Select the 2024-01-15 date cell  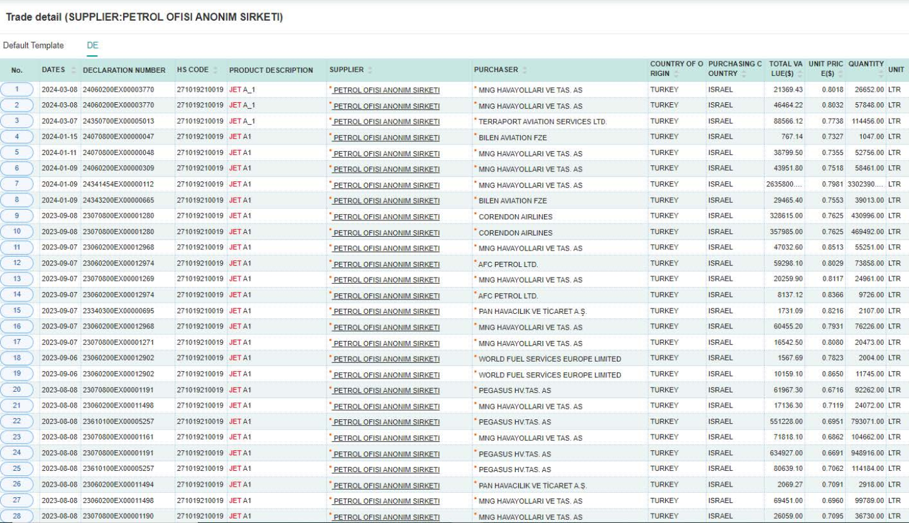click(60, 137)
